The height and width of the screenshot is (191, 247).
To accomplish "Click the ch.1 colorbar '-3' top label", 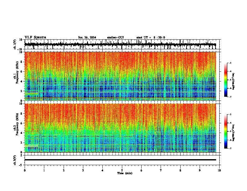I will click(x=230, y=63).
